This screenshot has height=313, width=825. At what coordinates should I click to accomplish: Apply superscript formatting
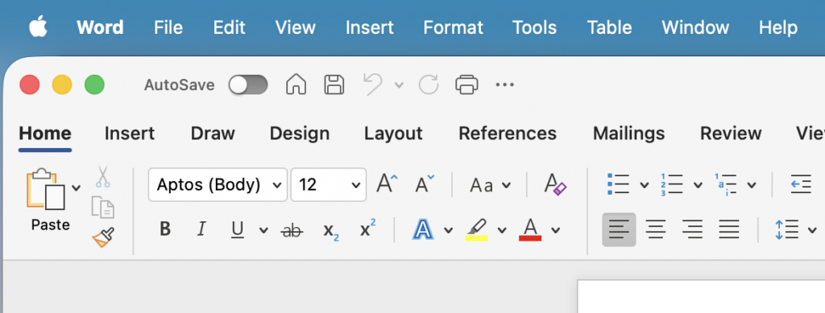(x=367, y=229)
